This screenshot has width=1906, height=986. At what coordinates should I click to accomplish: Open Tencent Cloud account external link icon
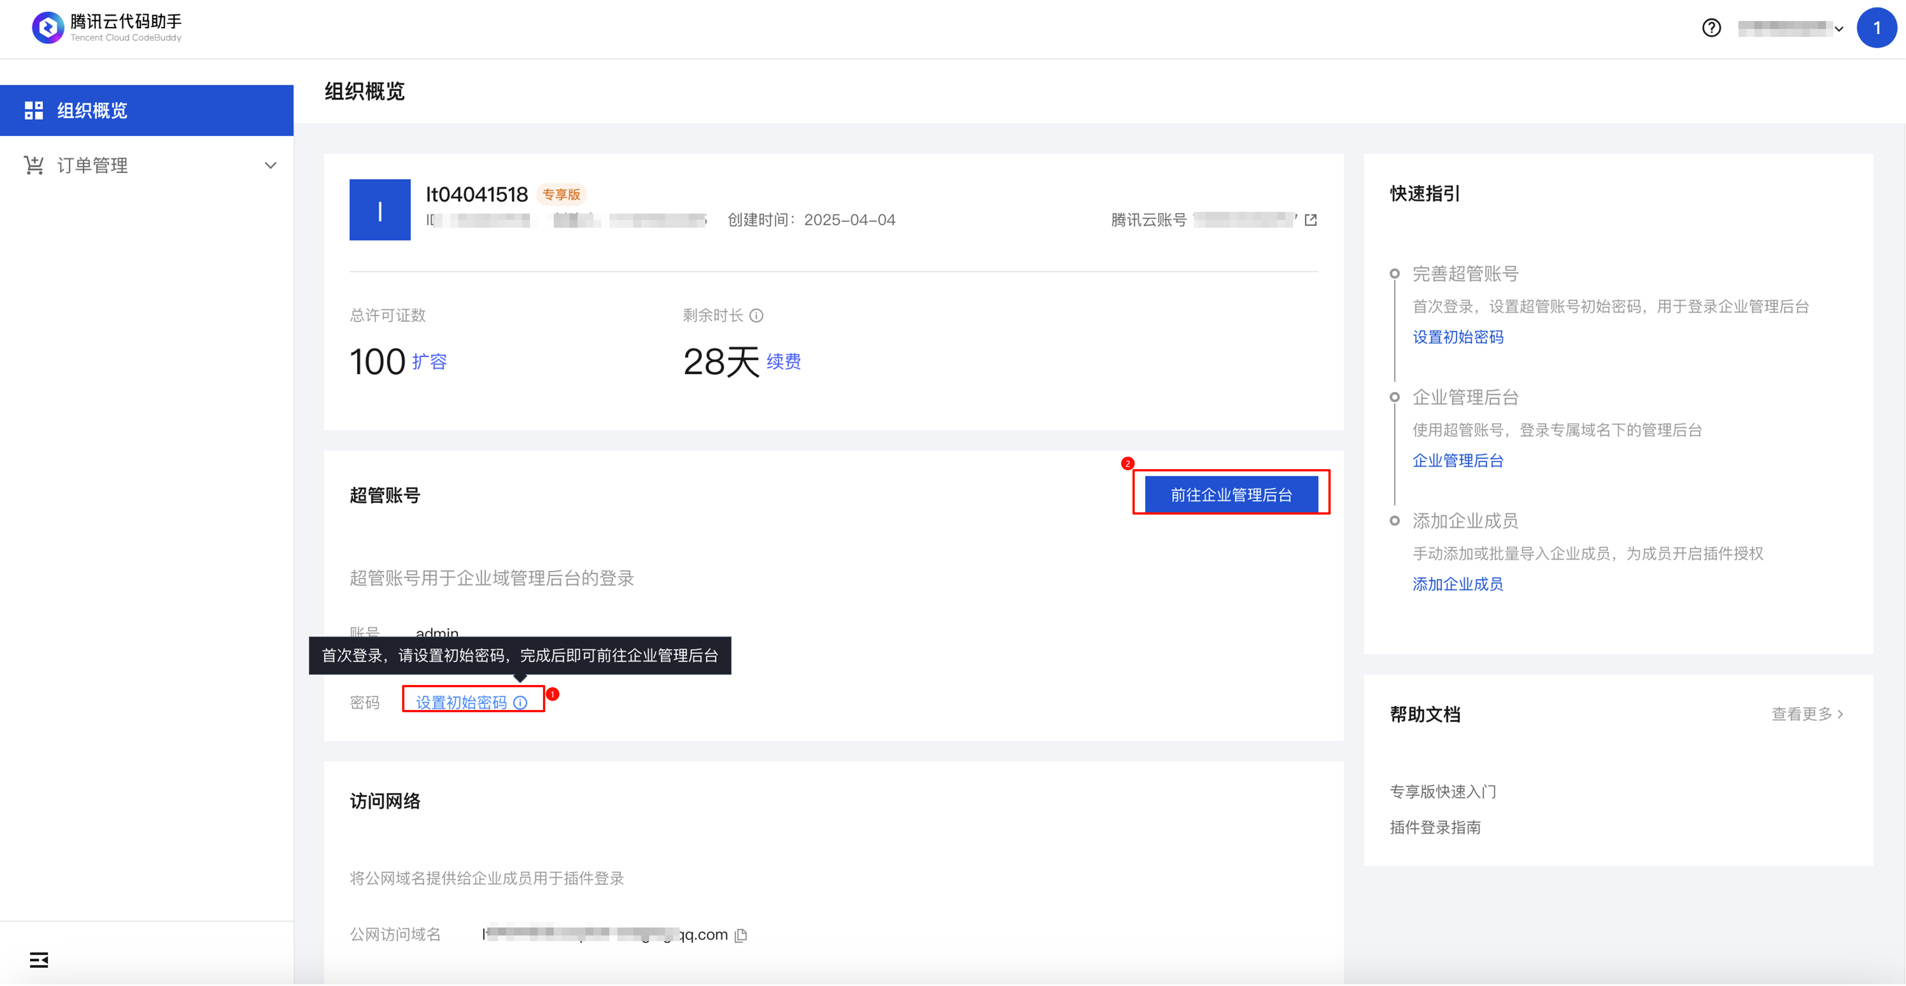coord(1310,220)
